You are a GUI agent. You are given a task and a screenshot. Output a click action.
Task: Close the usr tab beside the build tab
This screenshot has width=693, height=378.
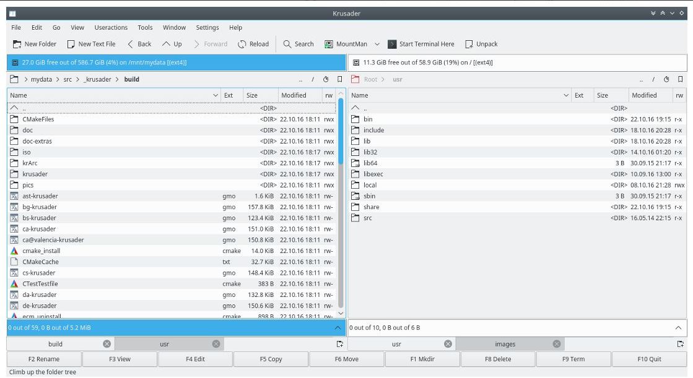(216, 344)
